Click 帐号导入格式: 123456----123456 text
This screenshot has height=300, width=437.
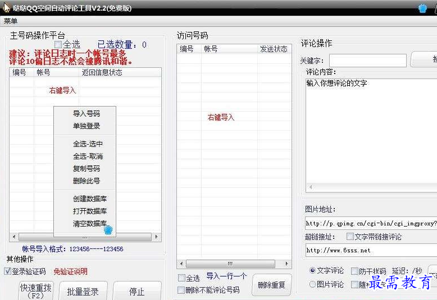(73, 249)
